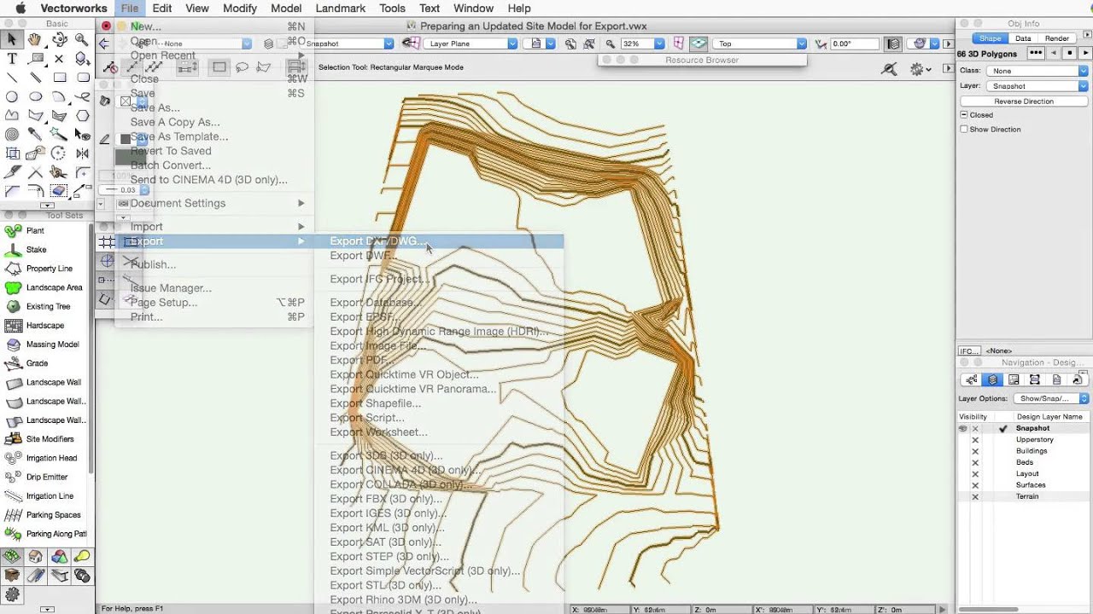Toggle visibility of Snapshot layer
The image size is (1093, 614).
coord(963,428)
